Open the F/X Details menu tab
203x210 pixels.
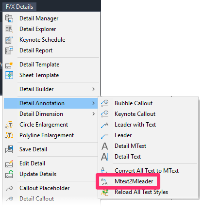pyautogui.click(x=19, y=7)
